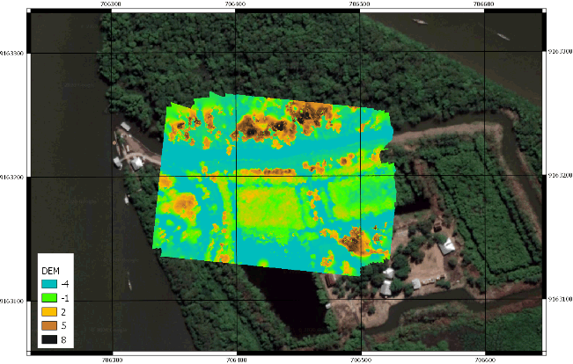The image size is (573, 364).
Task: Click the 706300 label on top axis
Action: pos(112,4)
